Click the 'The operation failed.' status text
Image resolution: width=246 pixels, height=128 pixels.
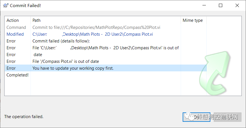tap(24, 116)
